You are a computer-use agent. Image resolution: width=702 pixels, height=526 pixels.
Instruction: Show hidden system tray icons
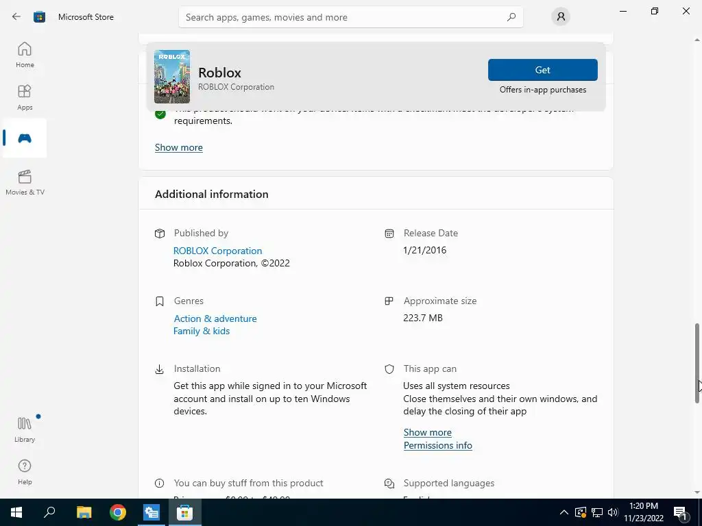pos(564,512)
